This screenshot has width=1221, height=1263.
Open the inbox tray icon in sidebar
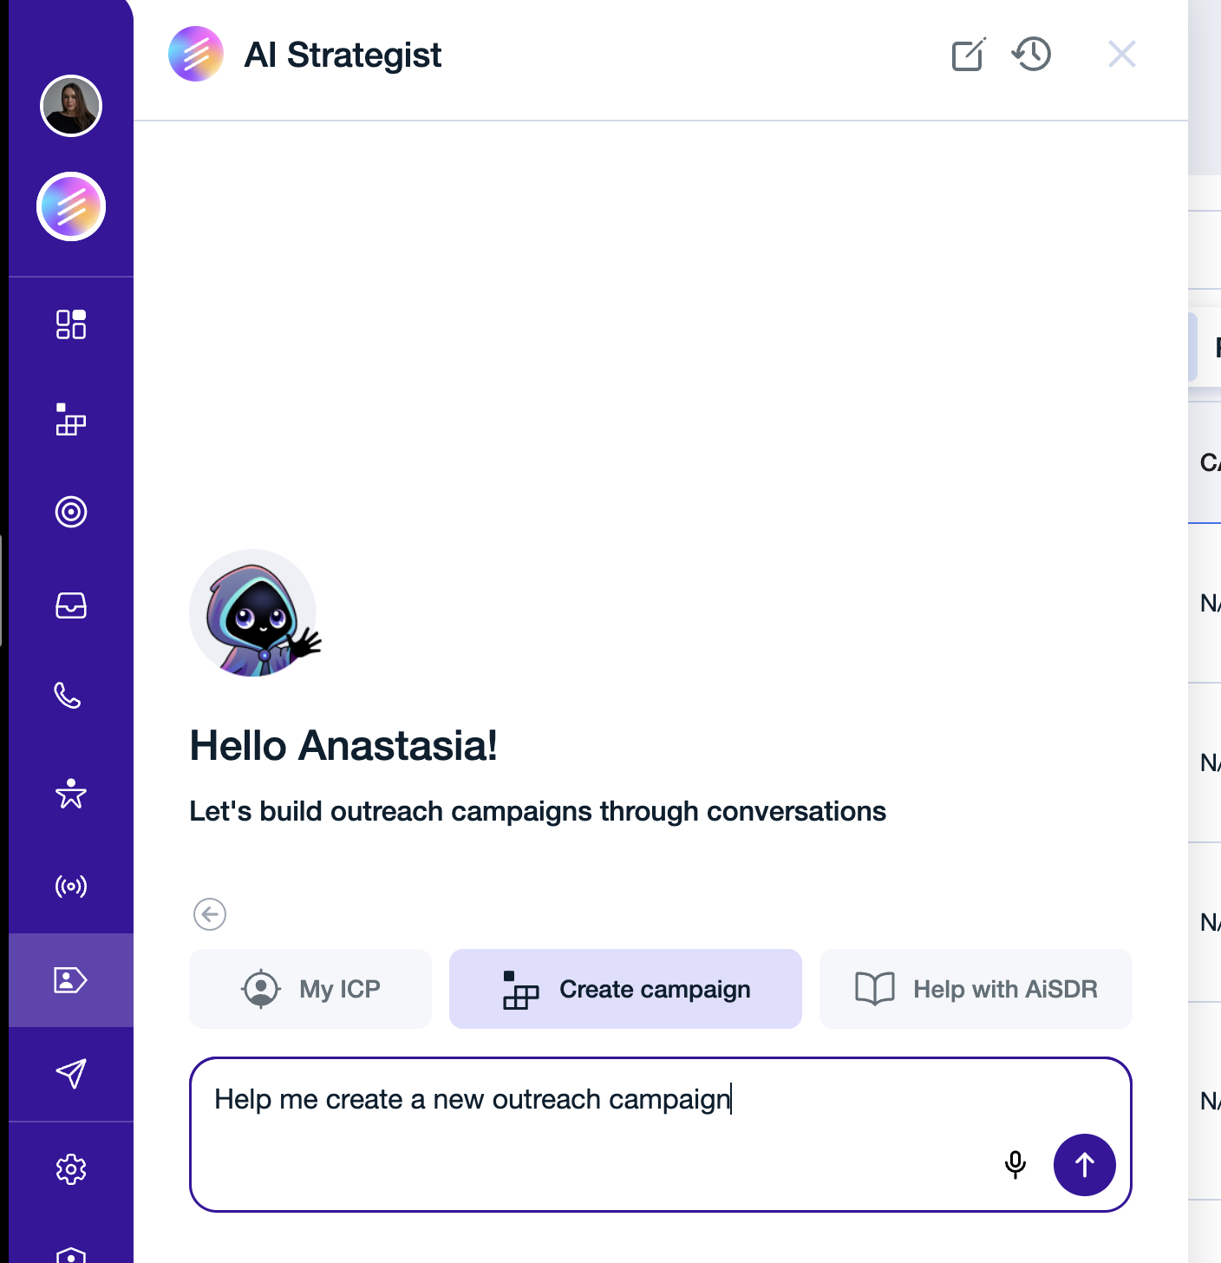(71, 605)
